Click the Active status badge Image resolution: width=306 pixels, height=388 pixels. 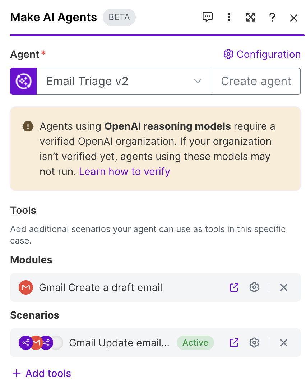195,343
